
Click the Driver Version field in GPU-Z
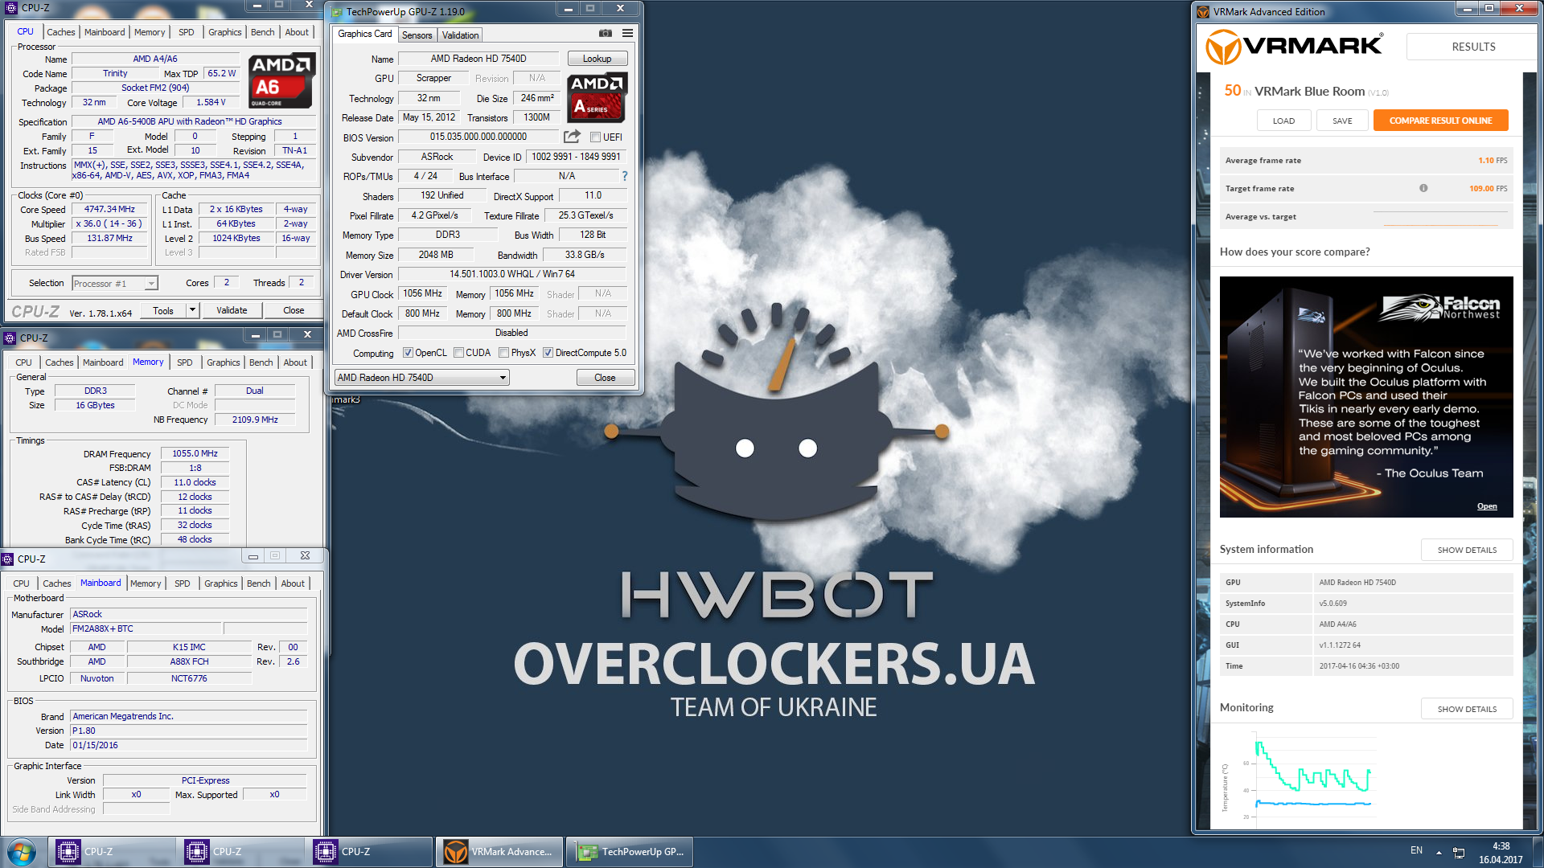(x=512, y=274)
